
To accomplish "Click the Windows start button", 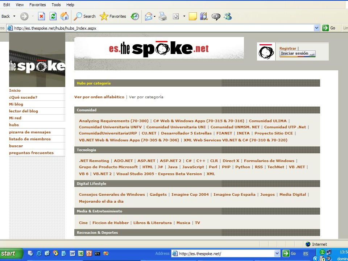I will pos(11,253).
